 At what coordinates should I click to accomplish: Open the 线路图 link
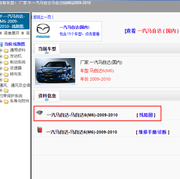146,115
